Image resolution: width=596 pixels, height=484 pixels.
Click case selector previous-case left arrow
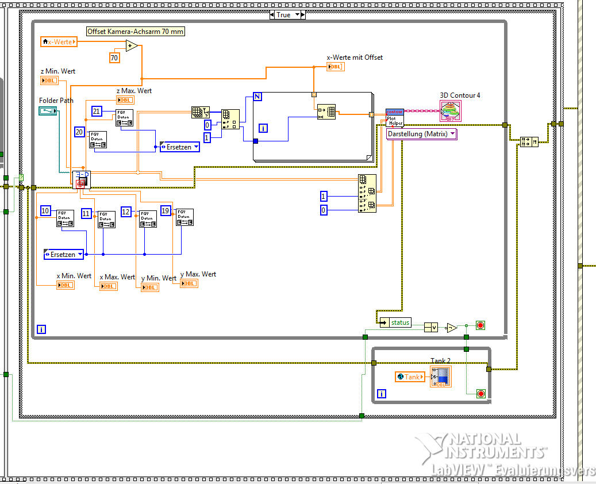pos(272,15)
